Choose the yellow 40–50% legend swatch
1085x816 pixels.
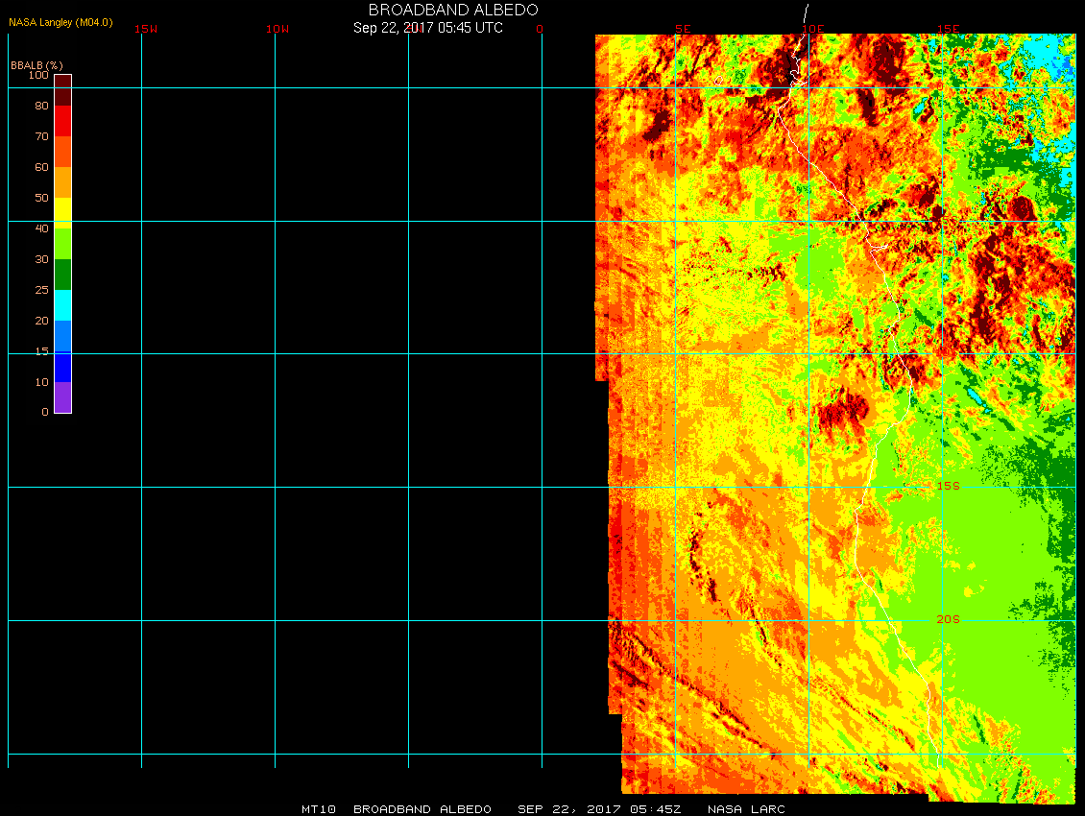62,213
